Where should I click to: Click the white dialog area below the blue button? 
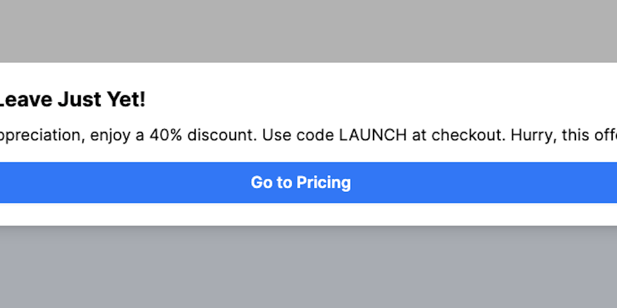[308, 214]
